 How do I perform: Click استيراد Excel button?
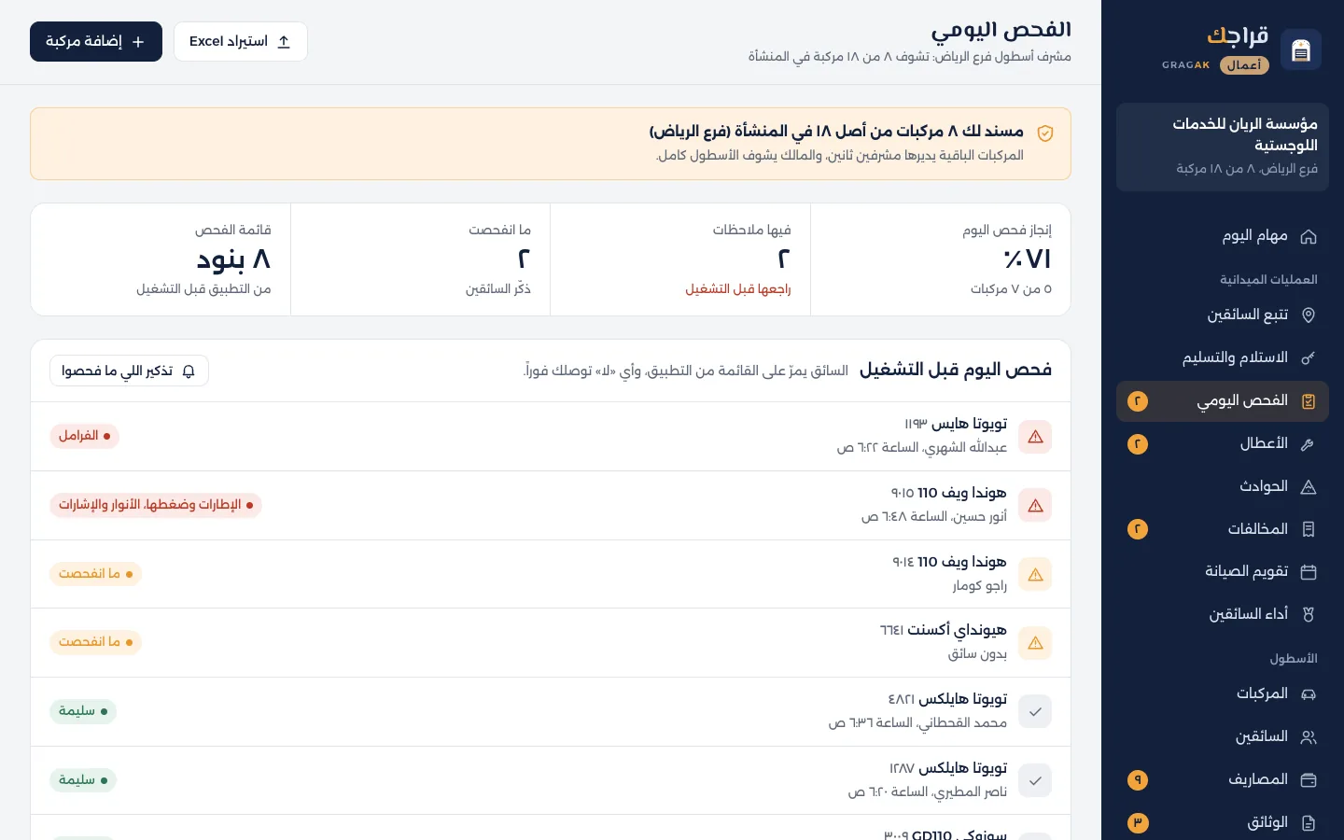[x=241, y=42]
